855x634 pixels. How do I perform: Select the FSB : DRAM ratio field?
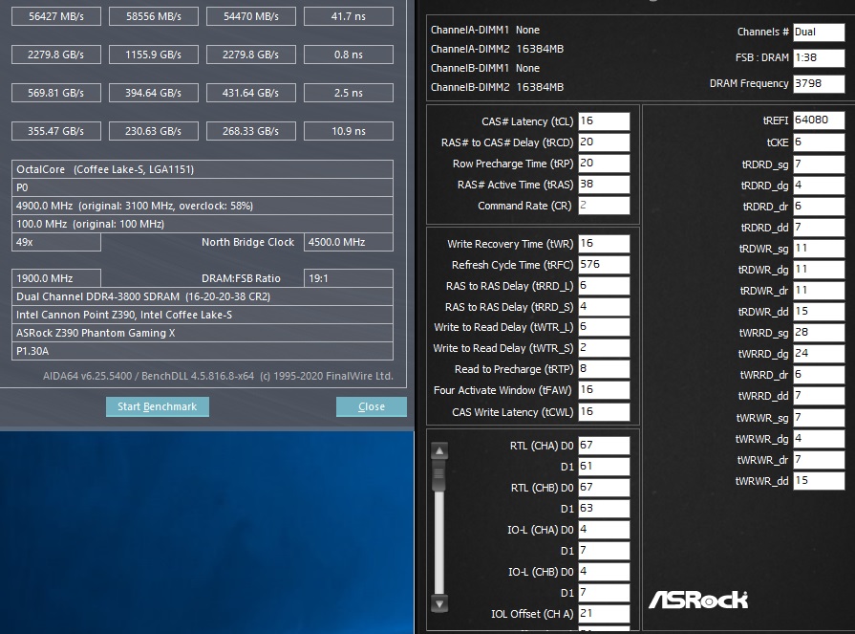[819, 57]
